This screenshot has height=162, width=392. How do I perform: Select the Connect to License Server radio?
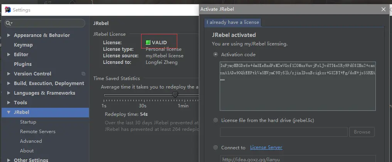pos(215,148)
